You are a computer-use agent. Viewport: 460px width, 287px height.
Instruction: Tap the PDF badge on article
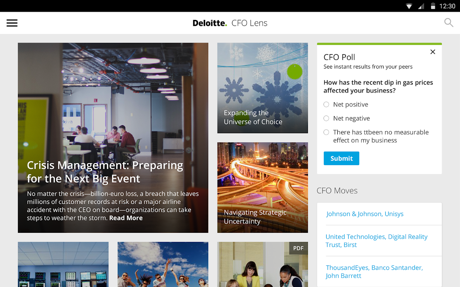click(x=298, y=248)
